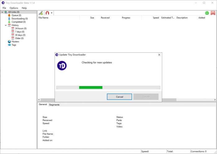Select Queue (0) in sidebar
The width and height of the screenshot is (217, 154).
click(16, 15)
